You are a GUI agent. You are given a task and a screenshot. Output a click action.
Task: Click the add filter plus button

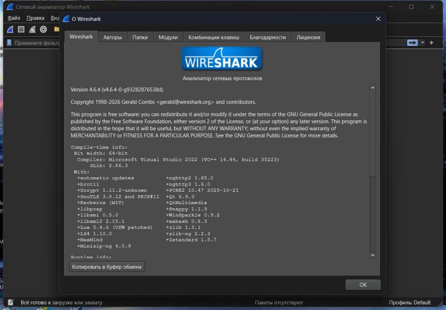(x=432, y=42)
